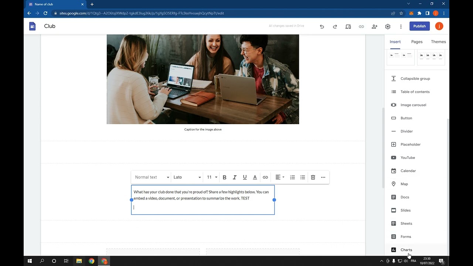Insert a Calendar
Screen dimensions: 473x266
pos(416,171)
